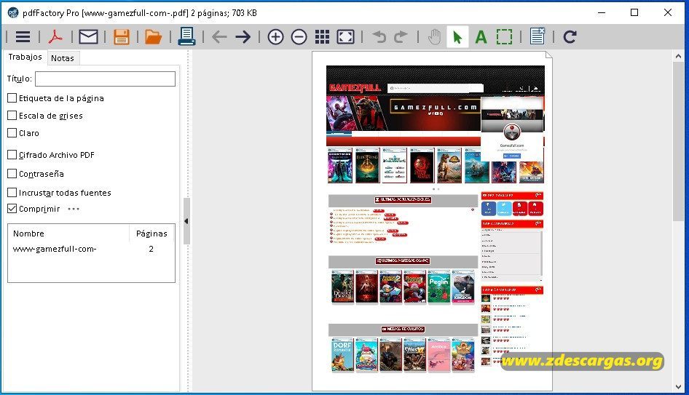Screen dimensions: 689x395
Task: Redo the last action
Action: coord(401,37)
